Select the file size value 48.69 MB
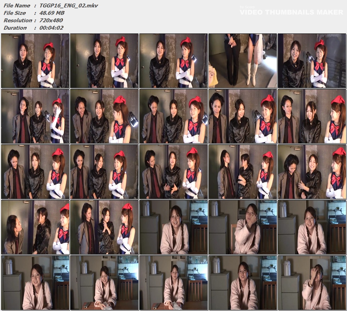Image resolution: width=347 pixels, height=311 pixels. (x=52, y=13)
